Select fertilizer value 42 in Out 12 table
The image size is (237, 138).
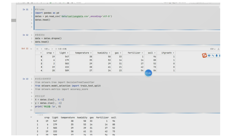pyautogui.click(x=142, y=67)
